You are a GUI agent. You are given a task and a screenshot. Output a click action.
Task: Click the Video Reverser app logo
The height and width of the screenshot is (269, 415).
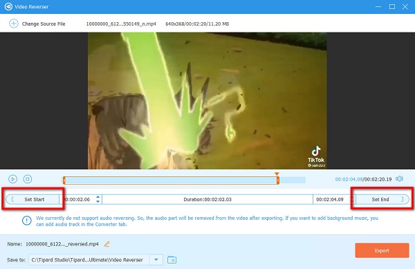coord(8,7)
